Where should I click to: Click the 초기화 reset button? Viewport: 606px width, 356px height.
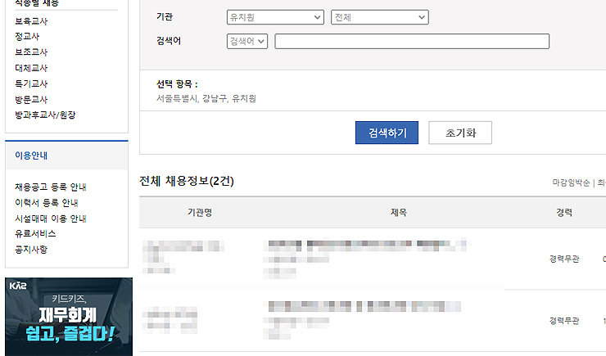click(x=460, y=133)
